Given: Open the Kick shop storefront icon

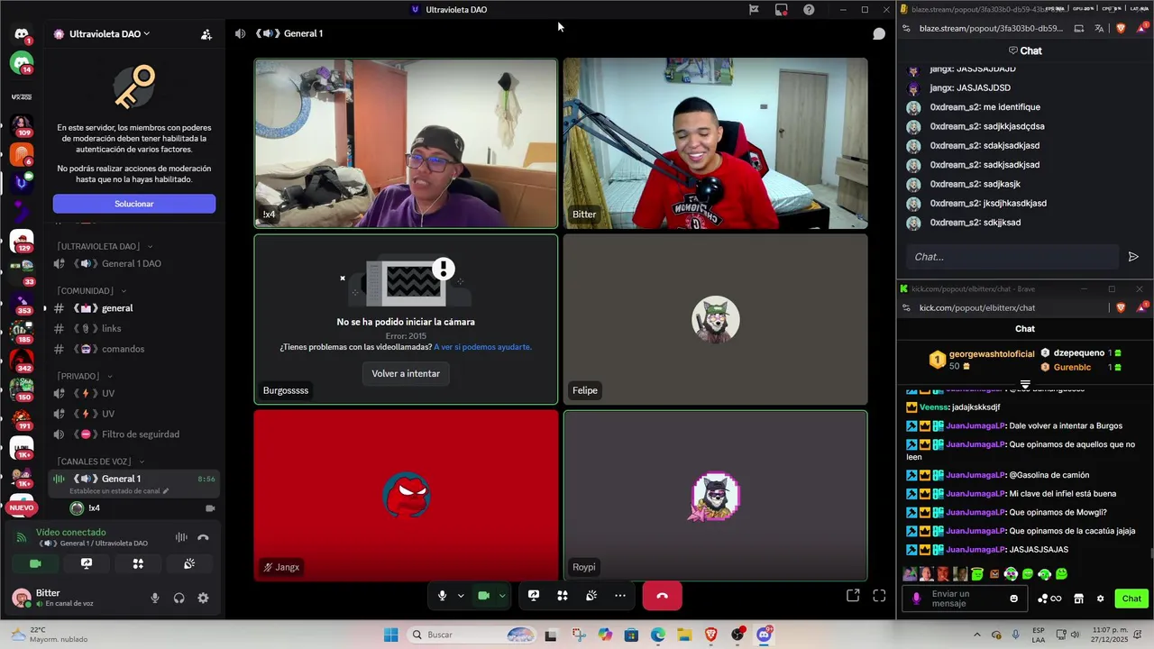Looking at the screenshot, I should click(1078, 599).
